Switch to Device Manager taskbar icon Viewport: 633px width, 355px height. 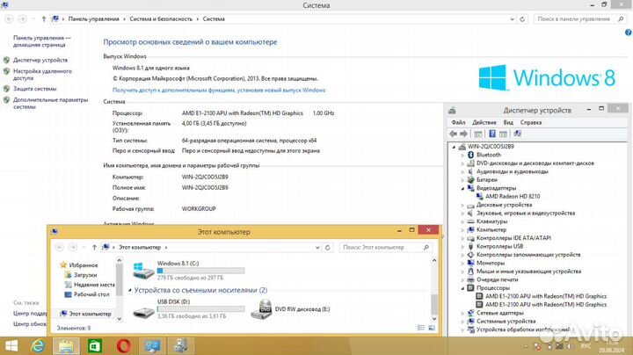180,346
